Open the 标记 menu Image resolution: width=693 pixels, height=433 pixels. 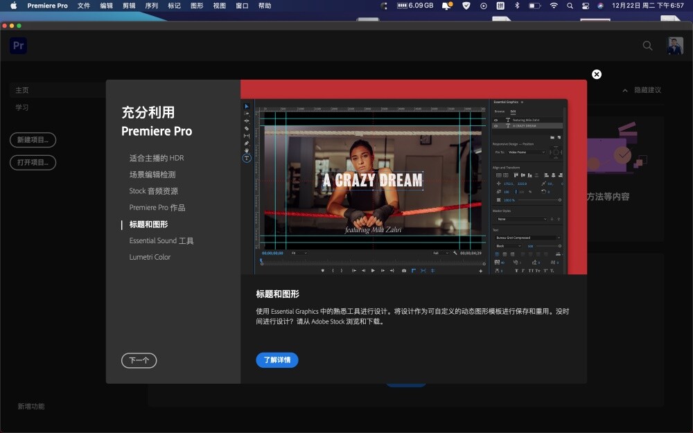pos(174,6)
